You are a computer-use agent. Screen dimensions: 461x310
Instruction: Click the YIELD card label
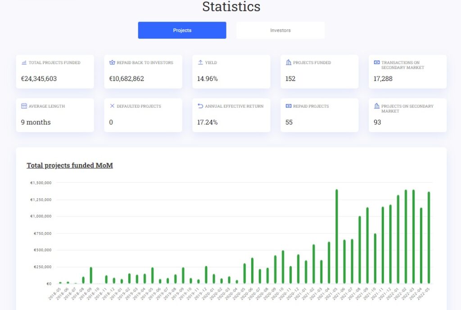[x=211, y=62]
